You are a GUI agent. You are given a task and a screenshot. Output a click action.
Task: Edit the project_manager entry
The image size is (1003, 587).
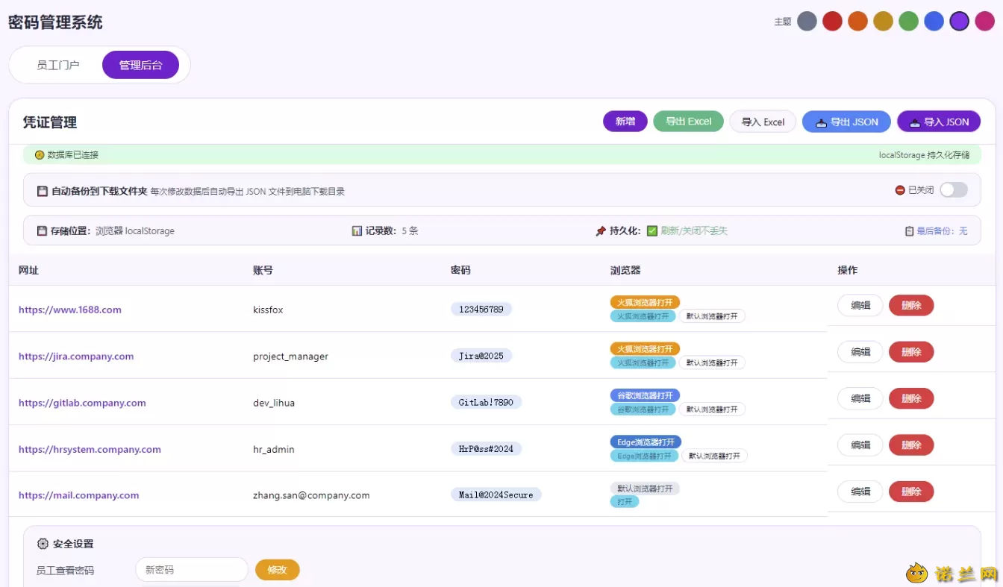tap(860, 352)
